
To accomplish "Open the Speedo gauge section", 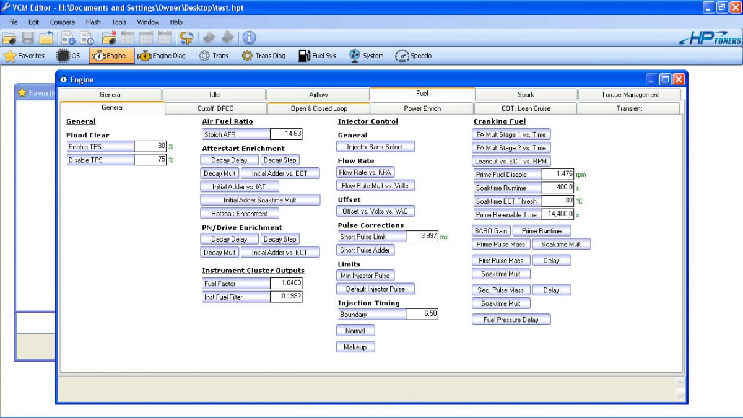I will (x=414, y=56).
